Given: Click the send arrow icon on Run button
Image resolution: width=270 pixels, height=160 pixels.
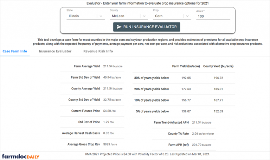Looking at the screenshot, I should tap(119, 27).
